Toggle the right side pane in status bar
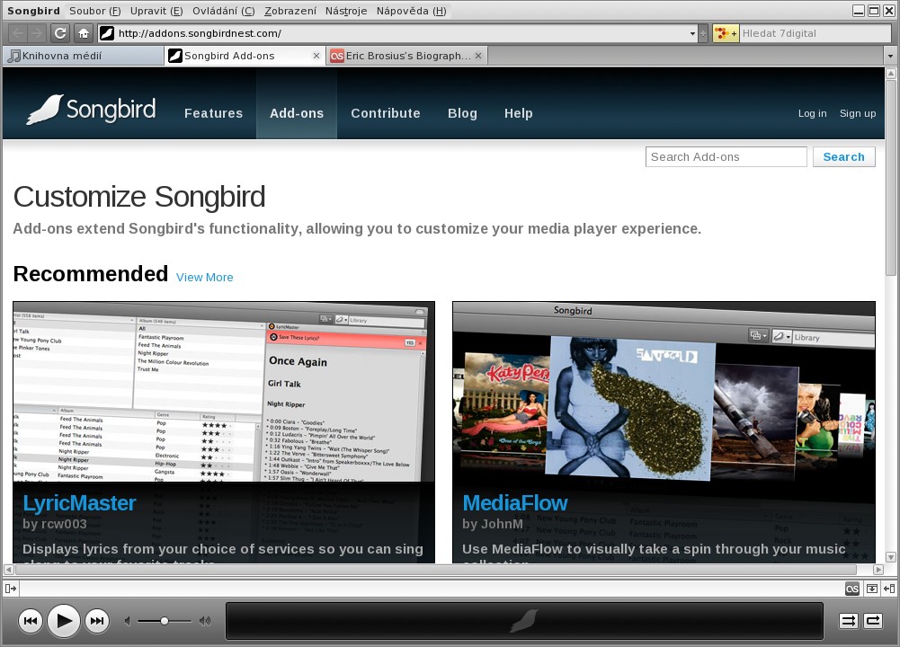This screenshot has width=900, height=647. tap(889, 589)
